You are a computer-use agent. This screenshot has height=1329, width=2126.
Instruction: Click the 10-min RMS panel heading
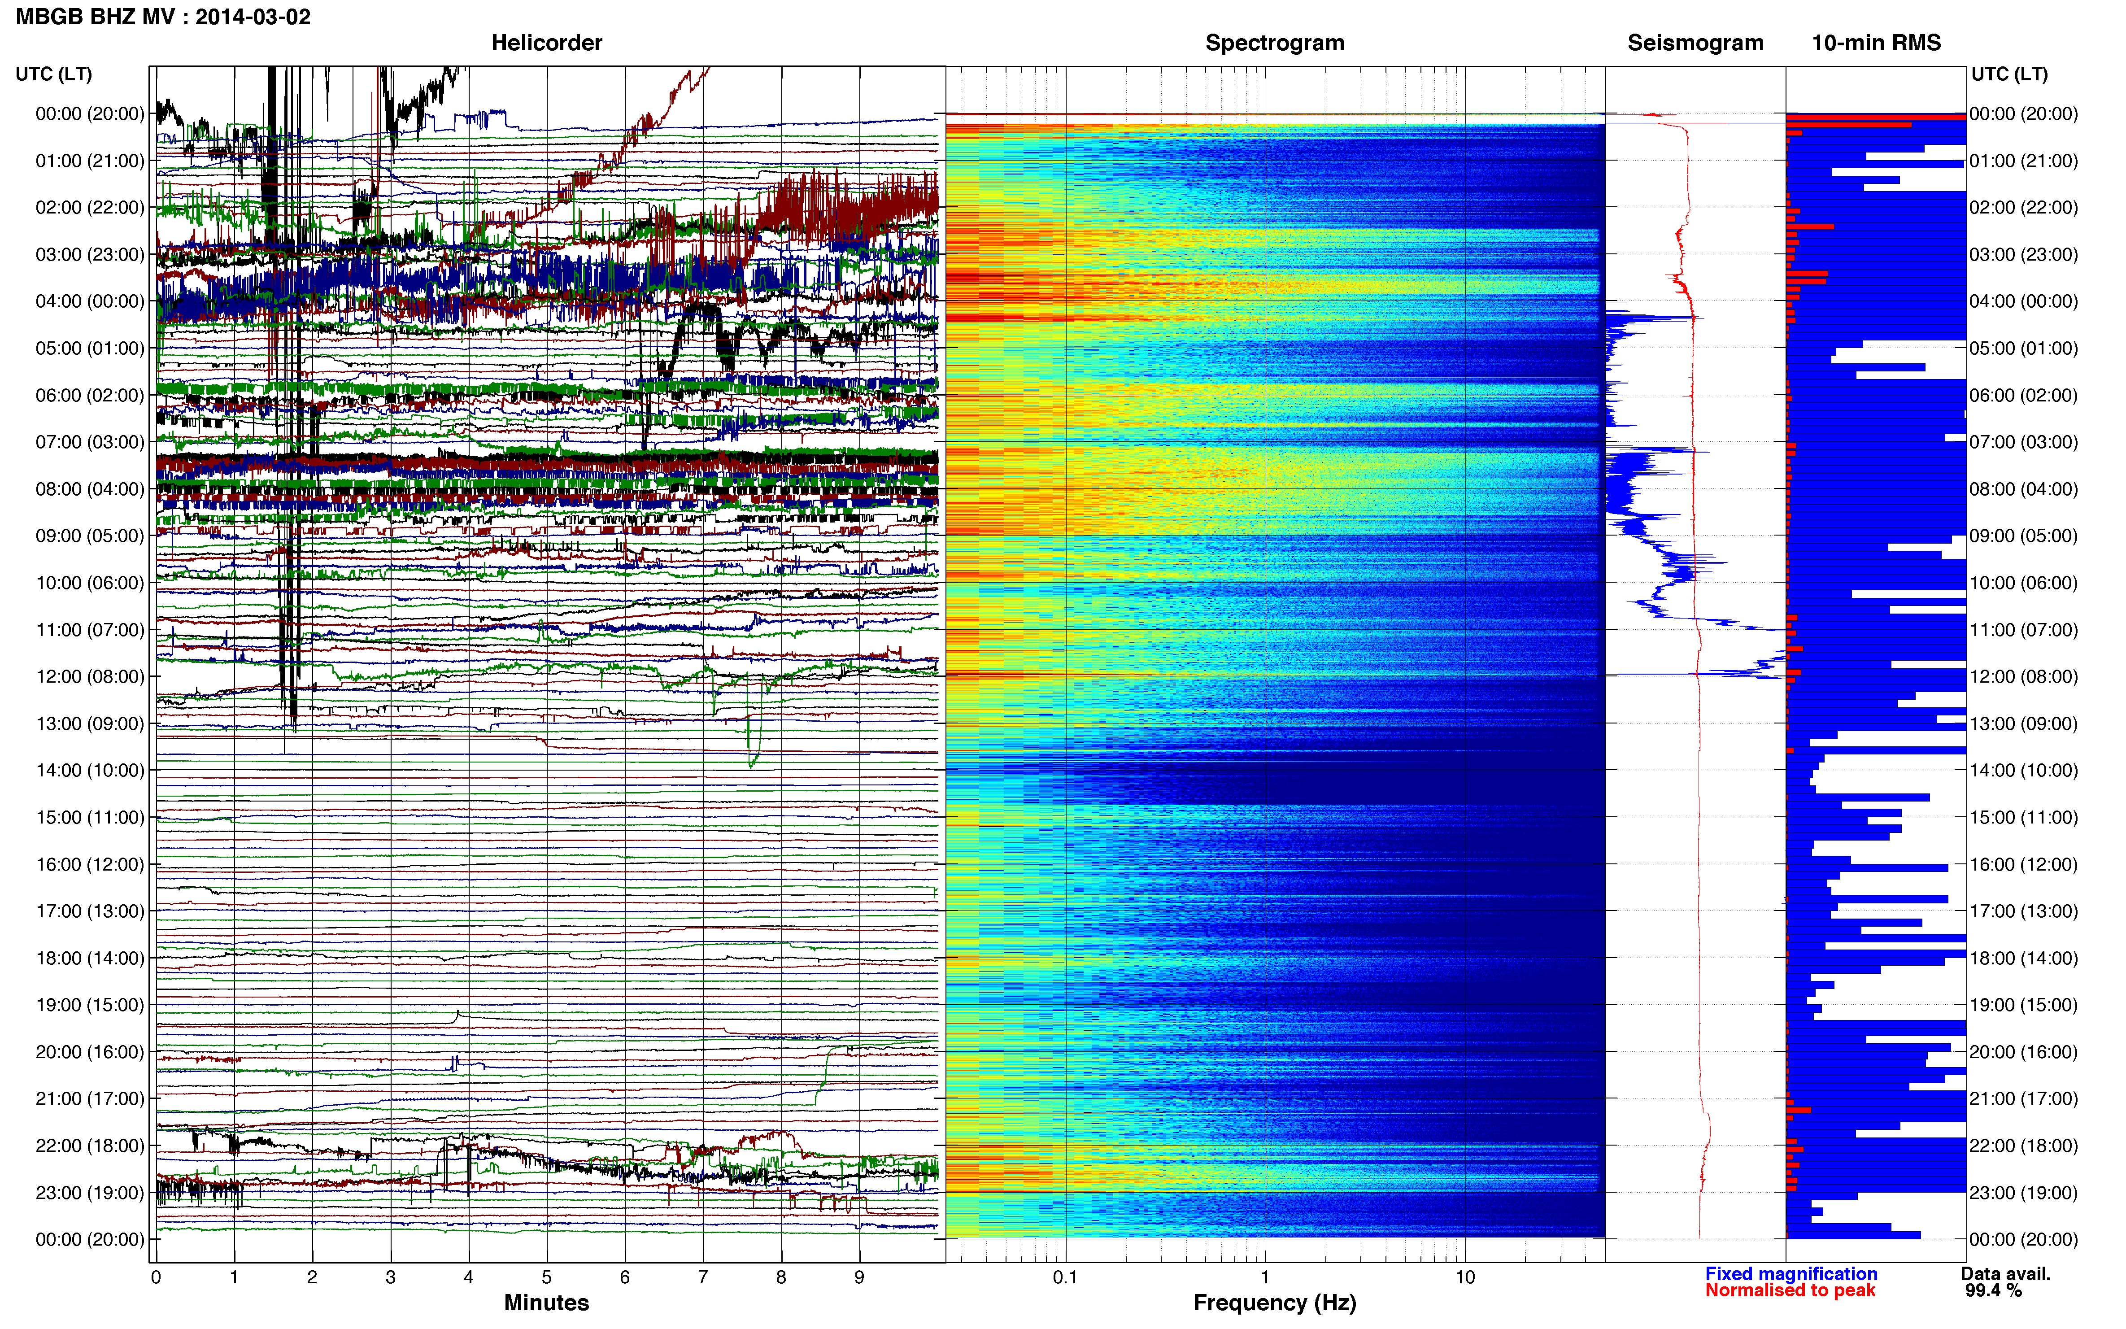pyautogui.click(x=1876, y=42)
